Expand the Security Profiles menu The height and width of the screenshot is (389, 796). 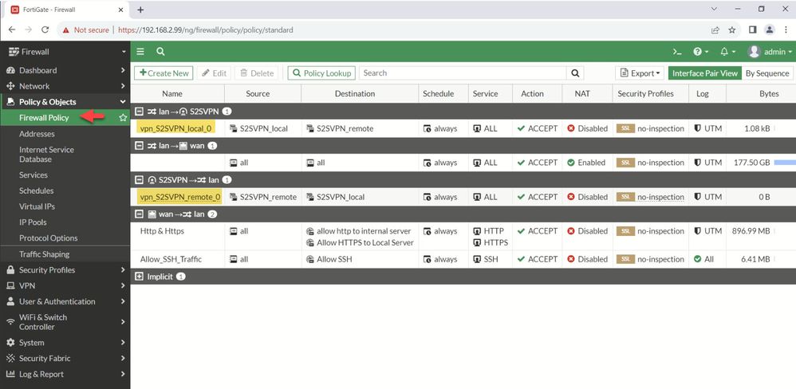(65, 269)
